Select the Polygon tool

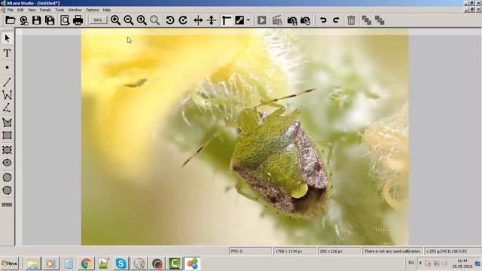coord(7,122)
